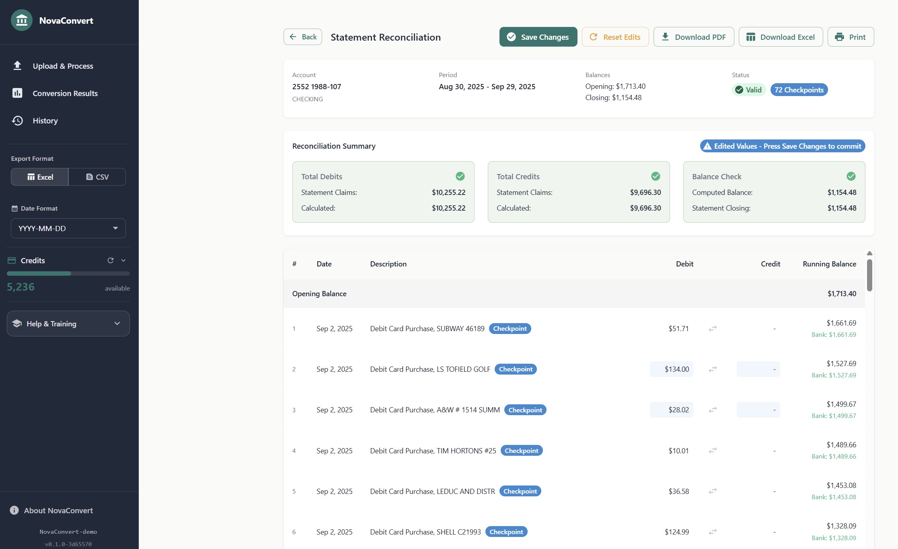Screen dimensions: 898x549
Task: Select the History clock icon
Action: point(18,121)
